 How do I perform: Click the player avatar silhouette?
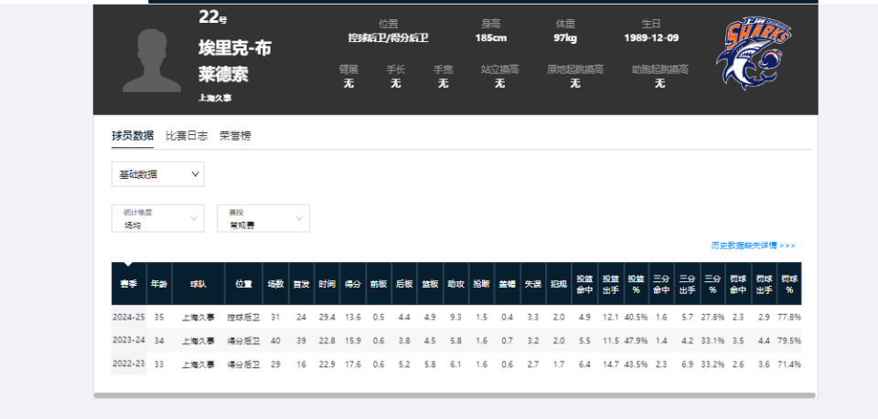pyautogui.click(x=152, y=60)
